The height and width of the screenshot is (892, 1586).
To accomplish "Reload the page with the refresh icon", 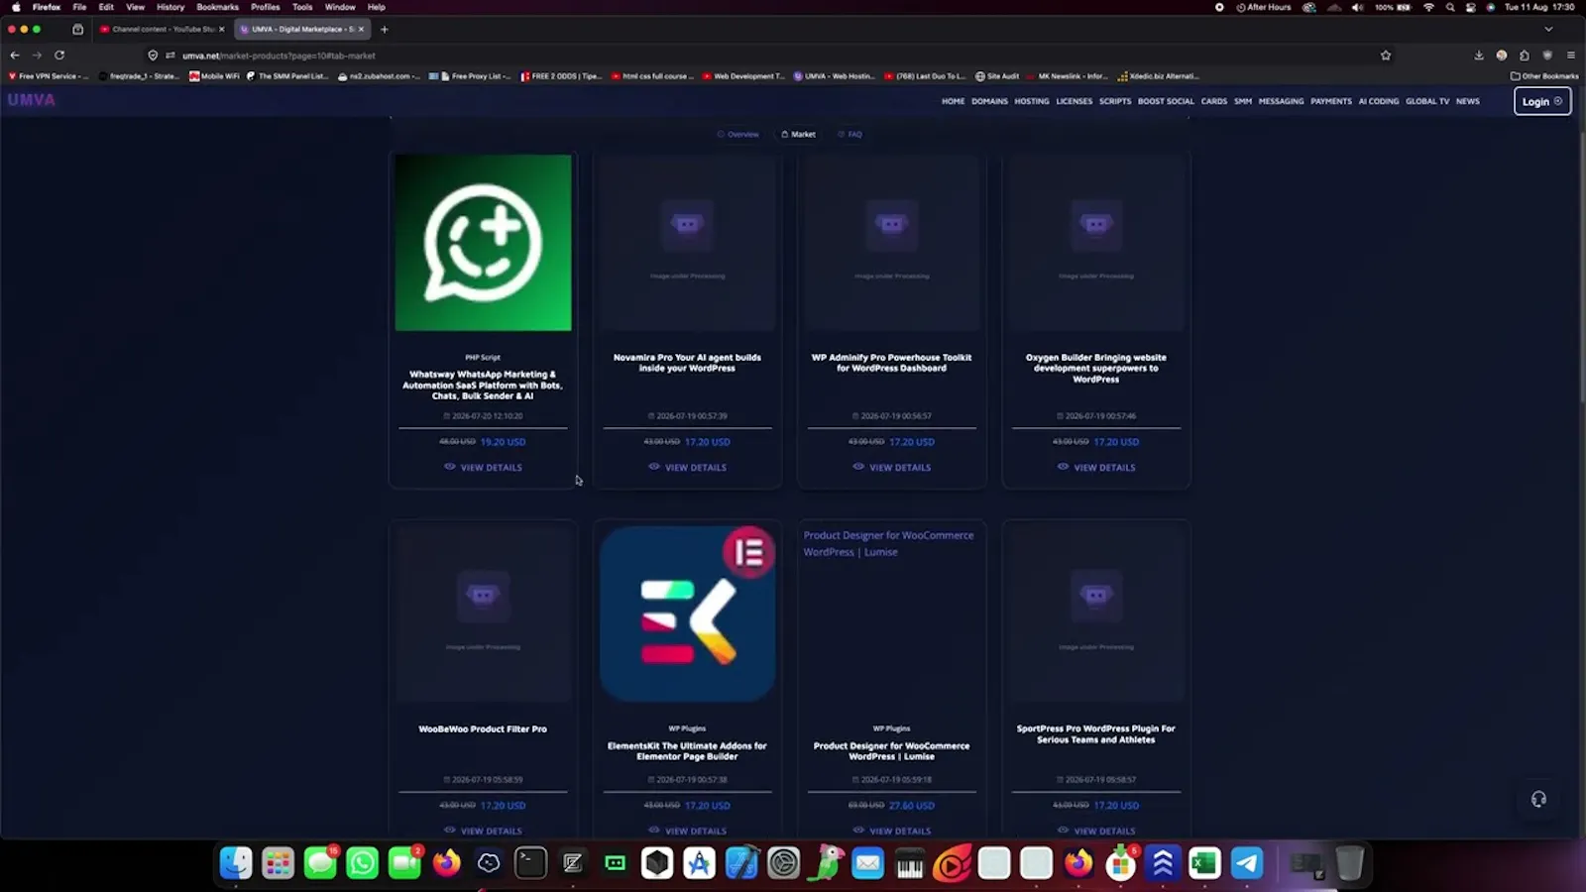I will 59,56.
